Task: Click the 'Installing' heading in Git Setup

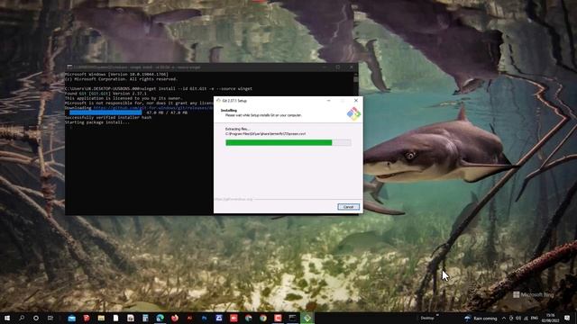Action: 228,110
